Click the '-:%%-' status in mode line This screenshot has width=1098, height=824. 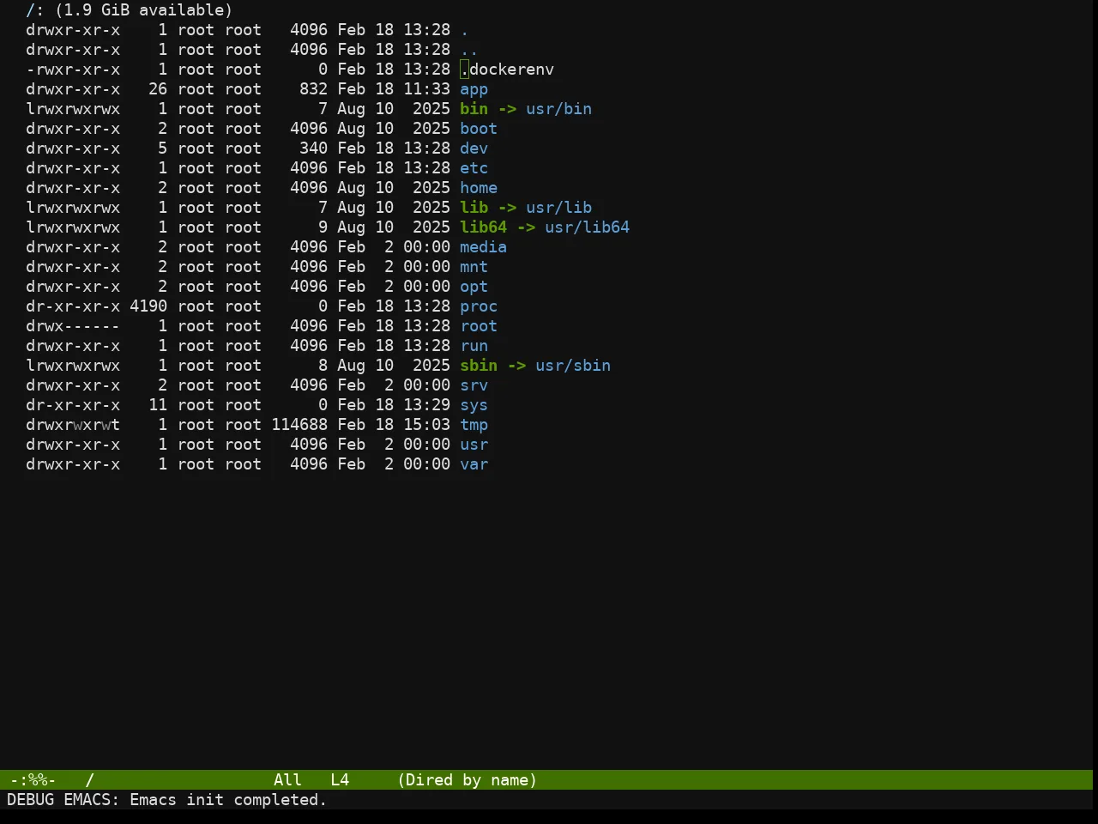coord(33,780)
